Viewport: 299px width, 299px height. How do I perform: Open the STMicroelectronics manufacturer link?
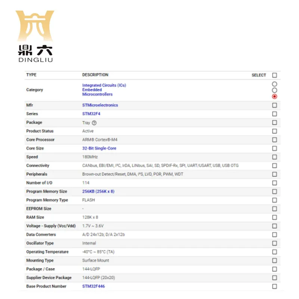pyautogui.click(x=100, y=105)
